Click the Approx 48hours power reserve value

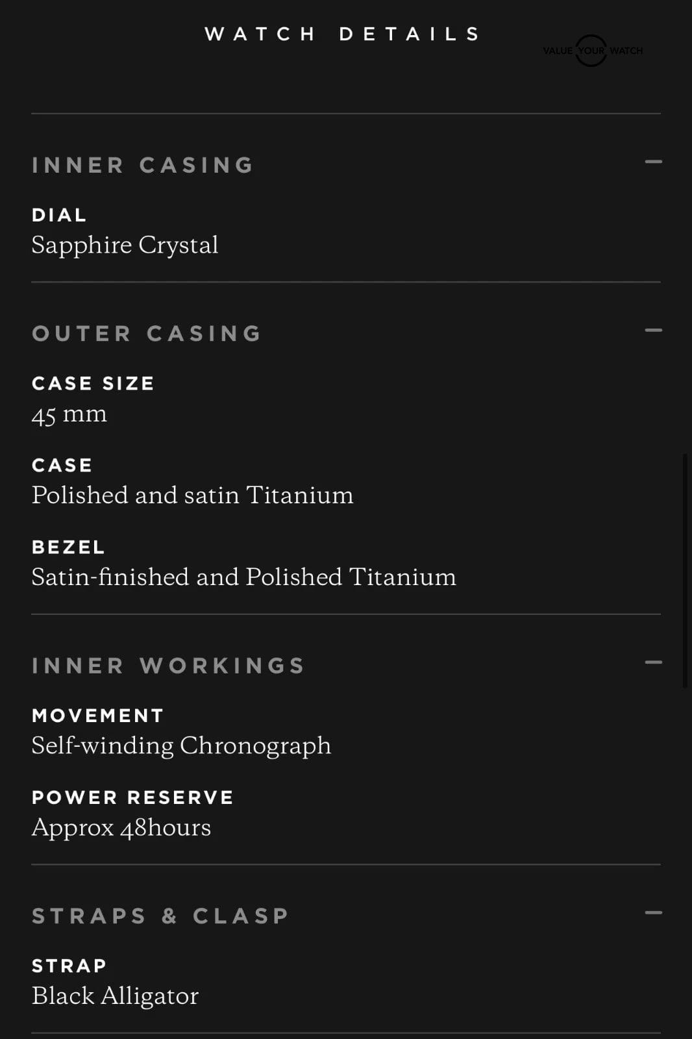pos(121,827)
